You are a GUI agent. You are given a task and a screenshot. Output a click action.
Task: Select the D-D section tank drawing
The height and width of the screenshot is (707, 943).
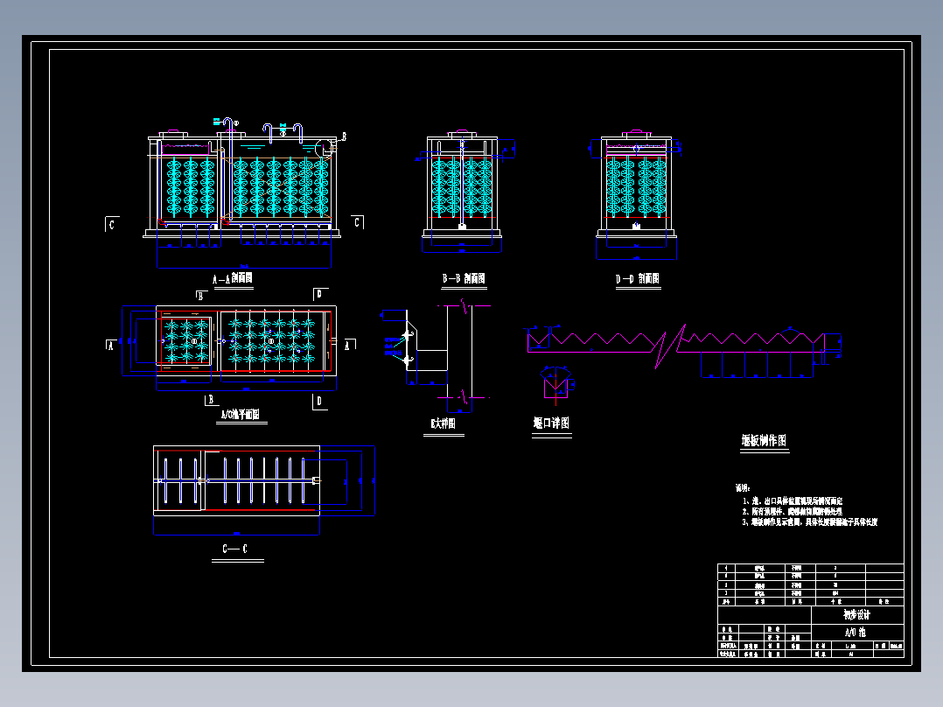pyautogui.click(x=636, y=193)
